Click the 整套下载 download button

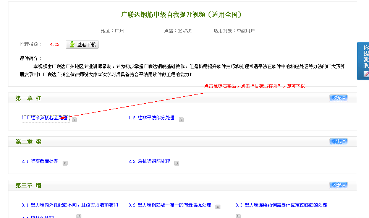[x=82, y=44]
